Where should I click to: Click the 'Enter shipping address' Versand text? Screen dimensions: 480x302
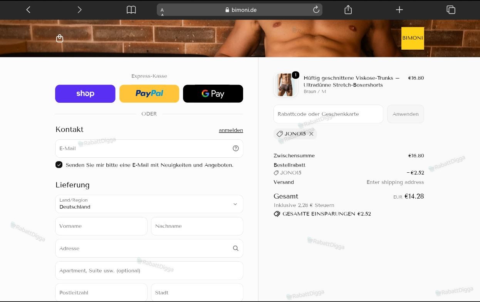(395, 182)
